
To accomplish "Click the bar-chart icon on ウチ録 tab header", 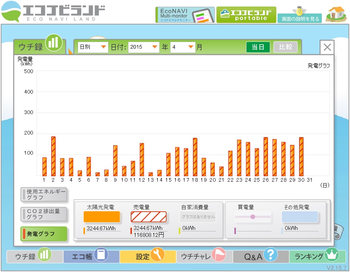I will (53, 42).
